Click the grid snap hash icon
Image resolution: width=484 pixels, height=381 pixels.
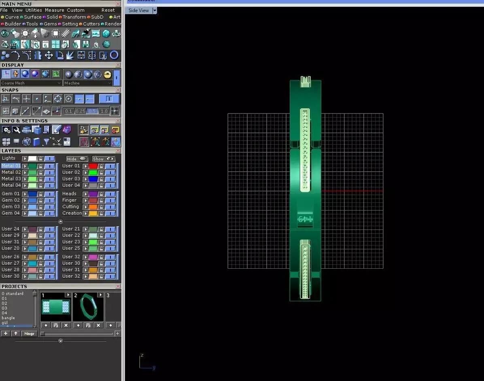115,111
